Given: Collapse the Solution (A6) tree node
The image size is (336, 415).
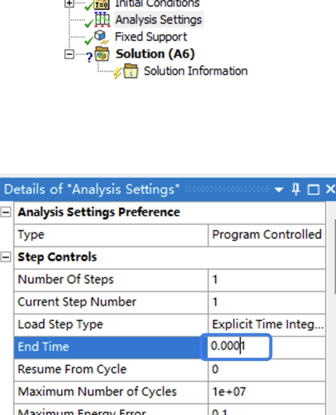Looking at the screenshot, I should click(x=69, y=54).
